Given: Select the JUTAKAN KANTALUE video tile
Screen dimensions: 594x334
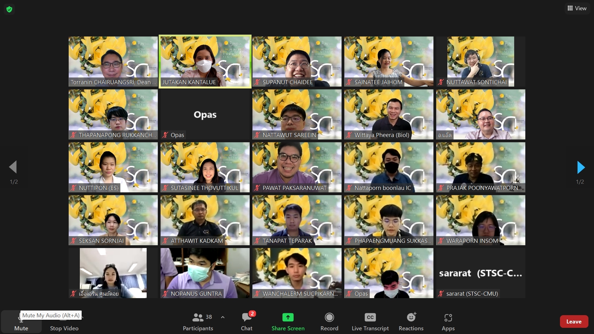Looking at the screenshot, I should pyautogui.click(x=205, y=61).
